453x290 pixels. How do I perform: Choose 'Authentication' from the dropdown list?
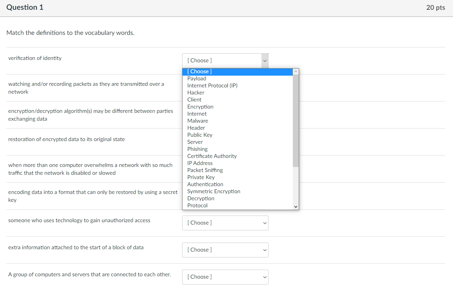[237, 185]
